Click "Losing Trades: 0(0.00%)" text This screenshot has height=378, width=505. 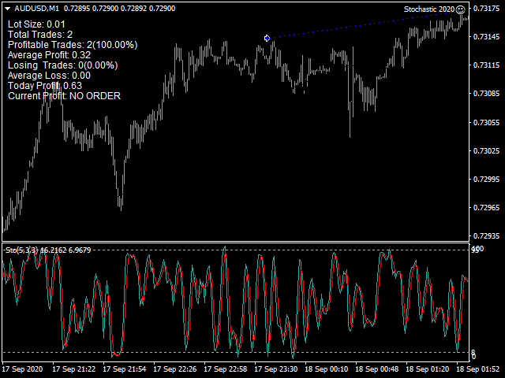(x=63, y=65)
